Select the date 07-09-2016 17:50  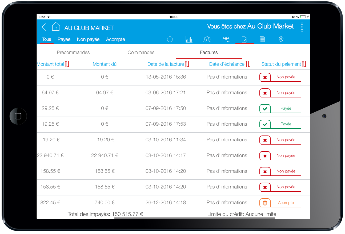tap(166, 108)
